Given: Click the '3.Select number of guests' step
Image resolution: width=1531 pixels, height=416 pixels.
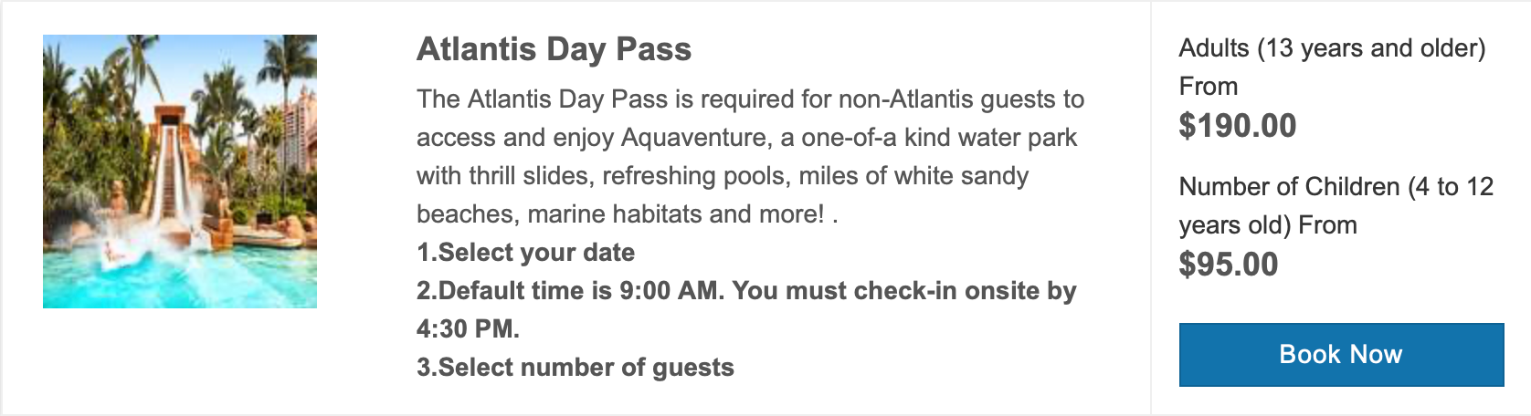Looking at the screenshot, I should pos(575,368).
